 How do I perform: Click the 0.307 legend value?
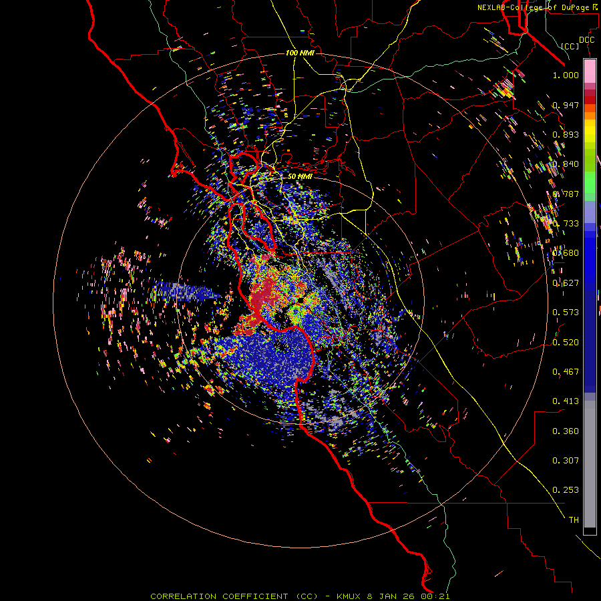[566, 461]
